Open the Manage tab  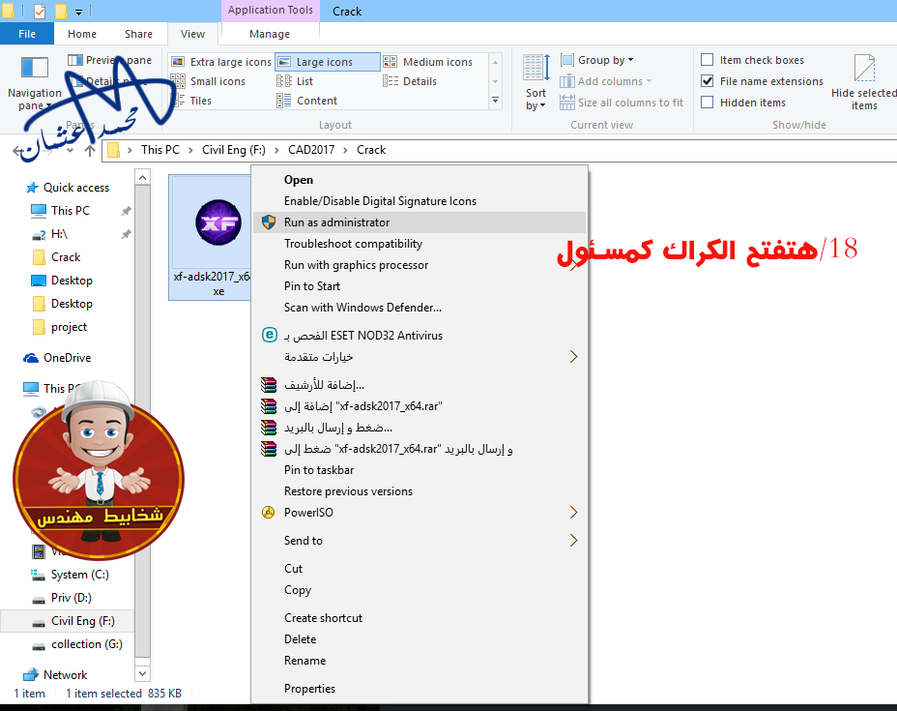point(270,34)
